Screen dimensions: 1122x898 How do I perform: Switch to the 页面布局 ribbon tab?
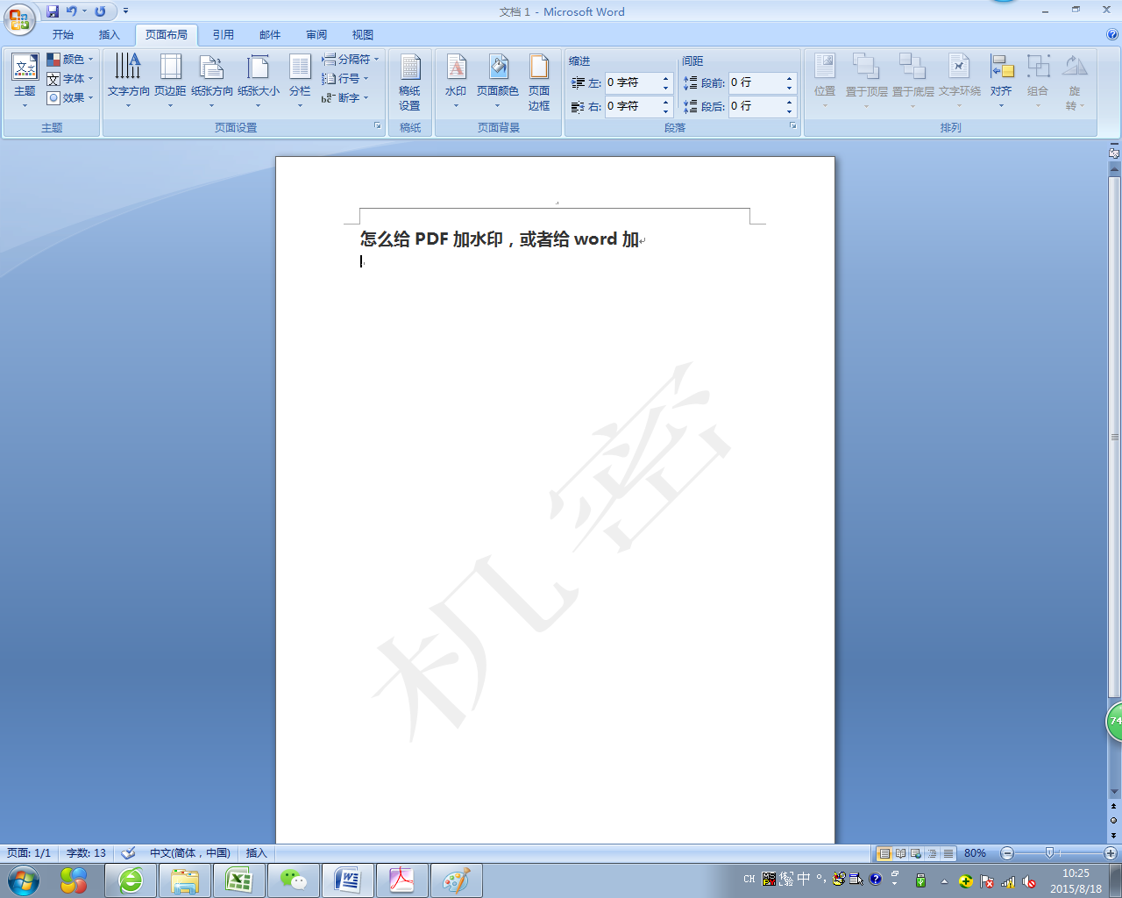[x=167, y=35]
